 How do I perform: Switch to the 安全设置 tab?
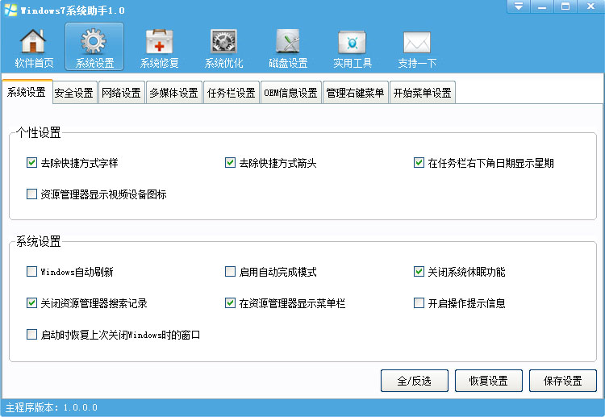[x=74, y=93]
